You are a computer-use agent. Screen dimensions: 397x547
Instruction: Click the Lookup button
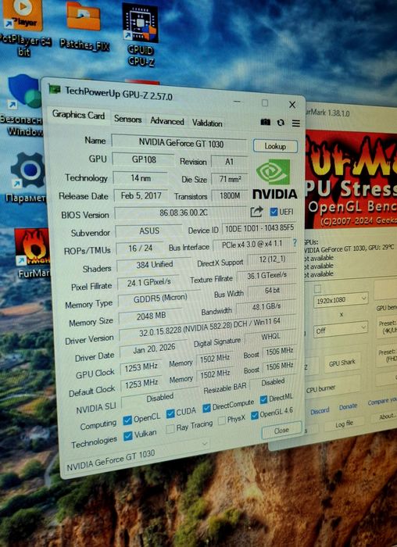[x=275, y=146]
